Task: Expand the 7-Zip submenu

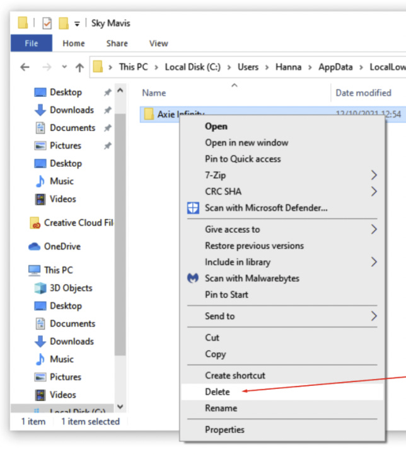Action: (x=282, y=175)
